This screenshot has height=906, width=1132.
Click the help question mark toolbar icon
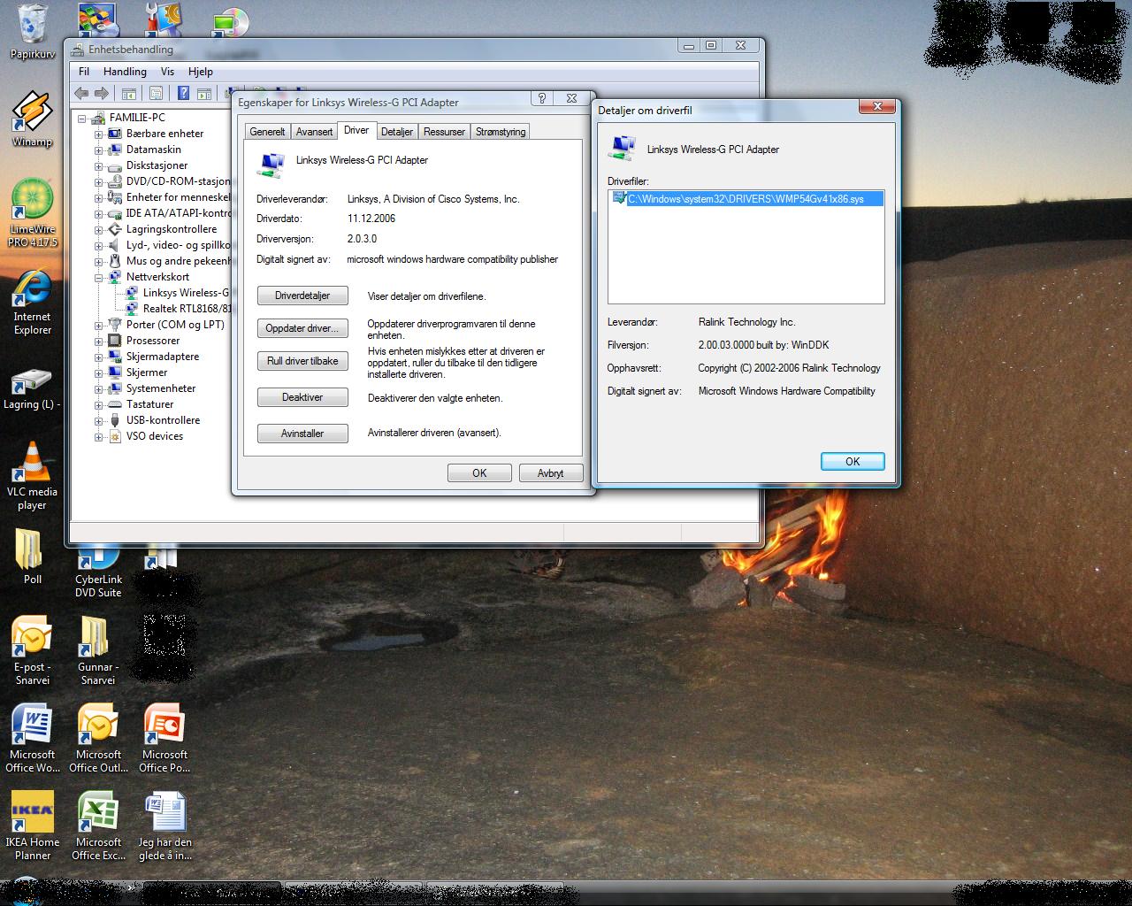click(x=183, y=93)
